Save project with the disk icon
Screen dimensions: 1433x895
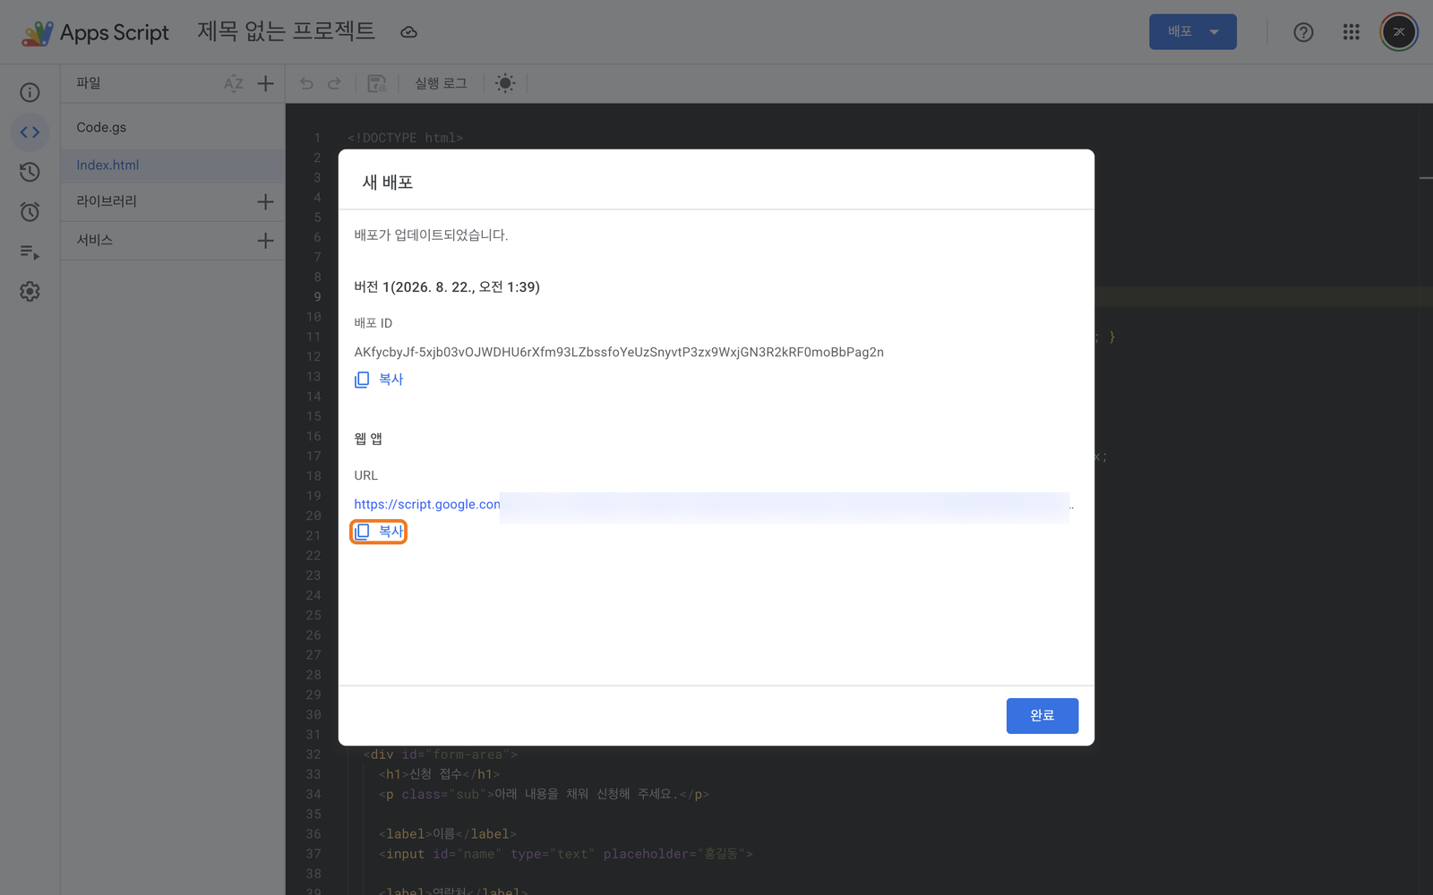pos(377,83)
